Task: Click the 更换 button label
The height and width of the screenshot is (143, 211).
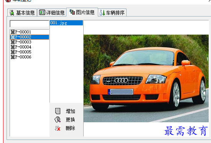Action: pyautogui.click(x=70, y=120)
